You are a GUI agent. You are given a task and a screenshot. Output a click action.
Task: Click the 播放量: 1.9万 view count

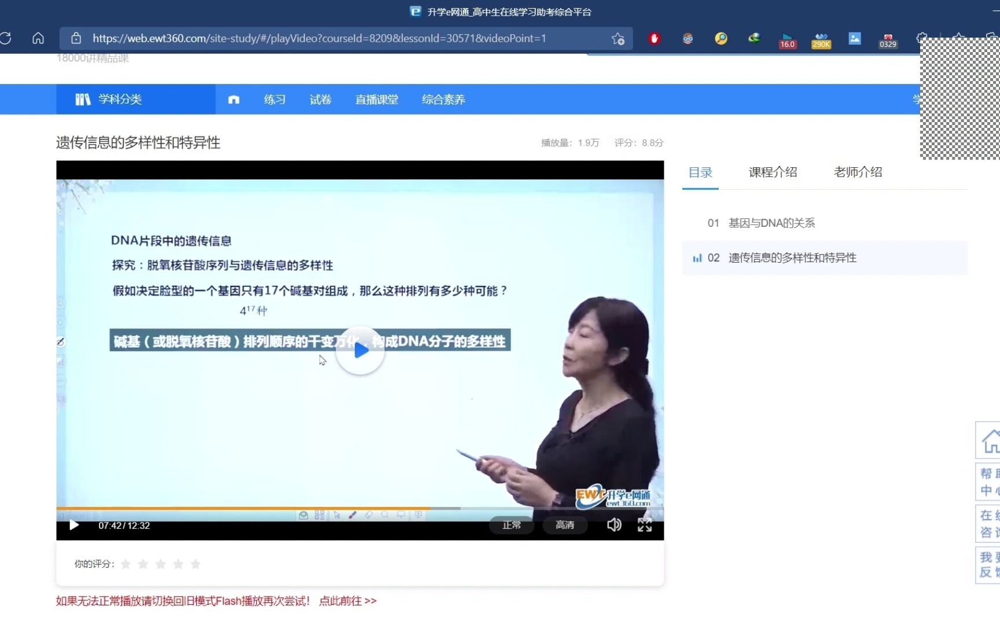(570, 143)
